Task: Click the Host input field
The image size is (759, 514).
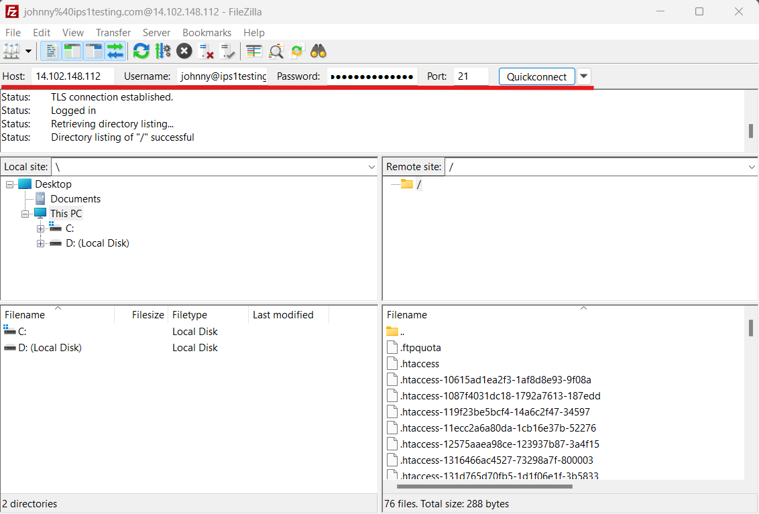Action: click(x=73, y=76)
